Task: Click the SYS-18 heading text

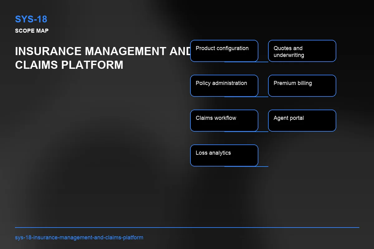Action: pyautogui.click(x=31, y=19)
